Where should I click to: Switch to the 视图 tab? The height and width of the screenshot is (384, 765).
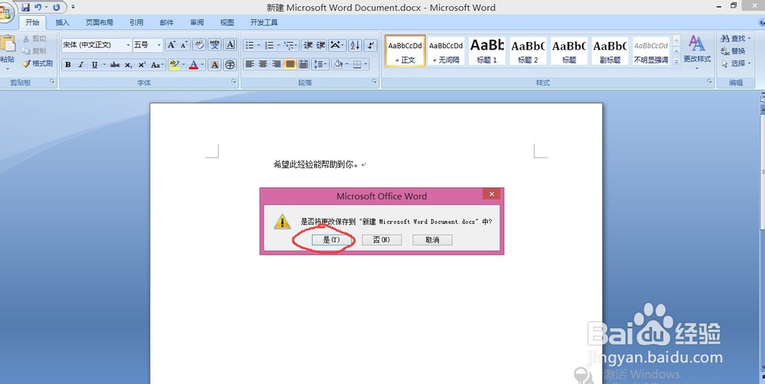tap(227, 22)
